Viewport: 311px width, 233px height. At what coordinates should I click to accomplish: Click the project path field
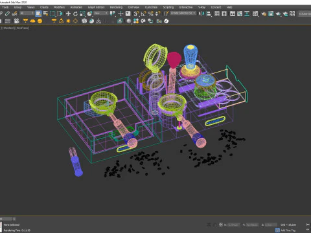coord(305,14)
